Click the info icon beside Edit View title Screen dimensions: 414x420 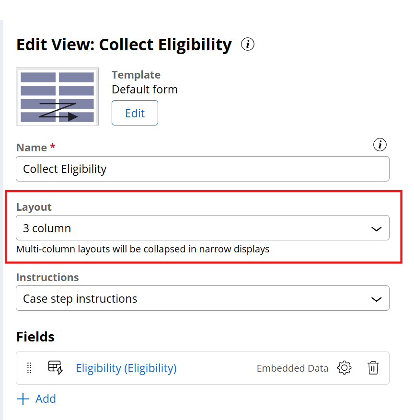[x=248, y=45]
